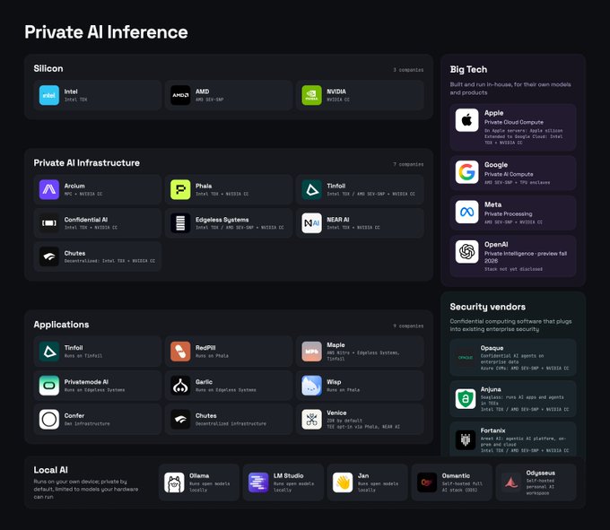Click 'Stack not yet disclosed' under OpenAI

(x=513, y=269)
